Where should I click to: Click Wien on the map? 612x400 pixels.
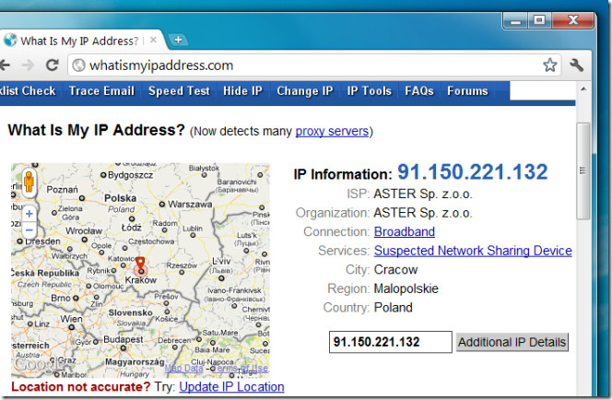click(71, 319)
